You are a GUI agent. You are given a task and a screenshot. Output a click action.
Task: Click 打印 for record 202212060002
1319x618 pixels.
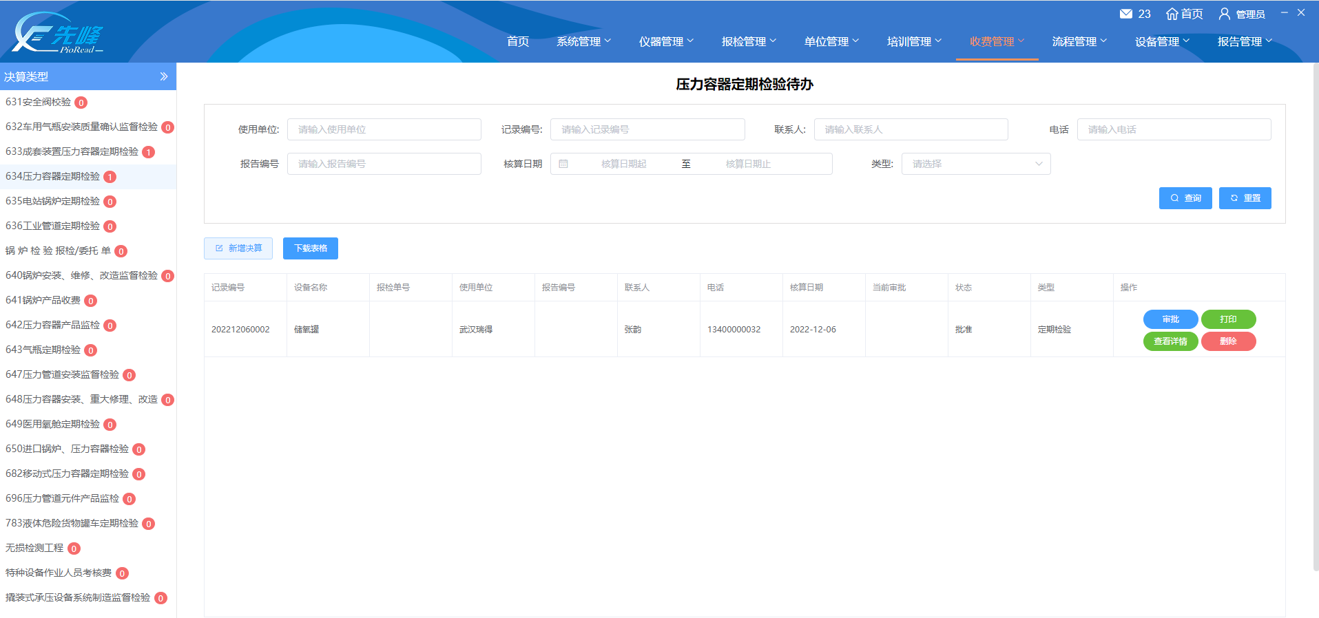1229,319
